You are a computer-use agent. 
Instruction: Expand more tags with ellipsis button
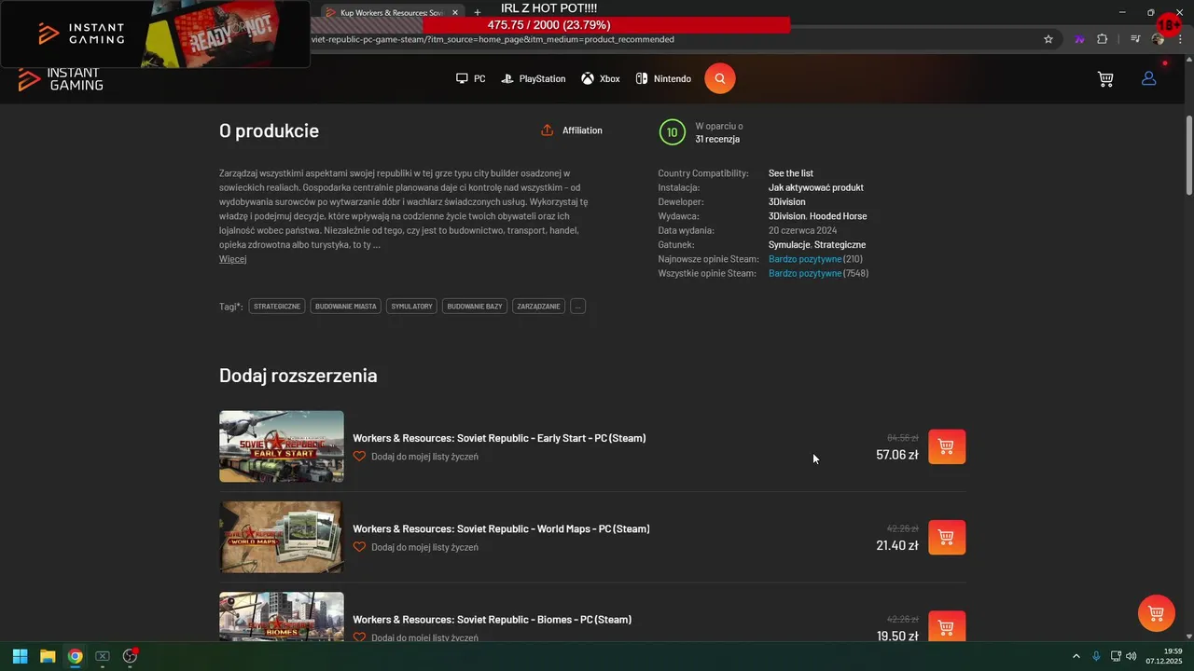tap(578, 306)
